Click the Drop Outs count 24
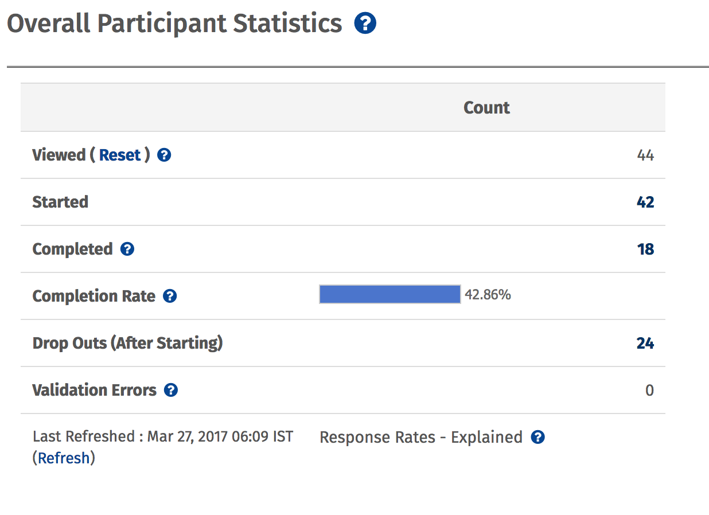709x515 pixels. click(645, 343)
